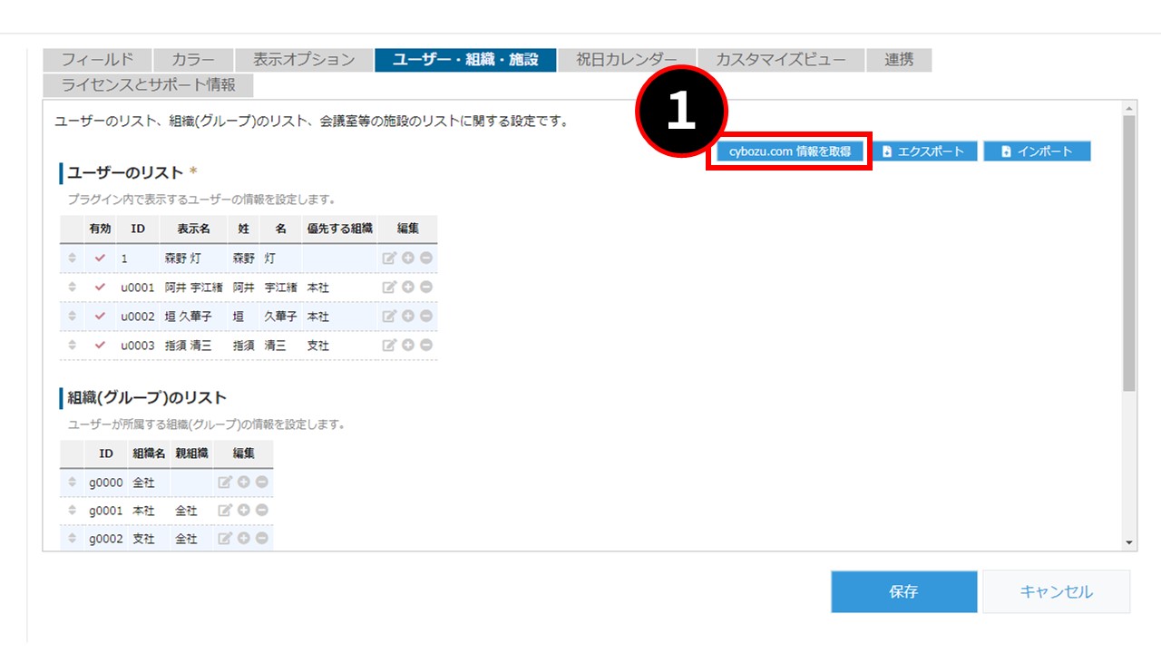Click the ユーザーのリスト heading
The height and width of the screenshot is (653, 1161).
click(x=125, y=172)
